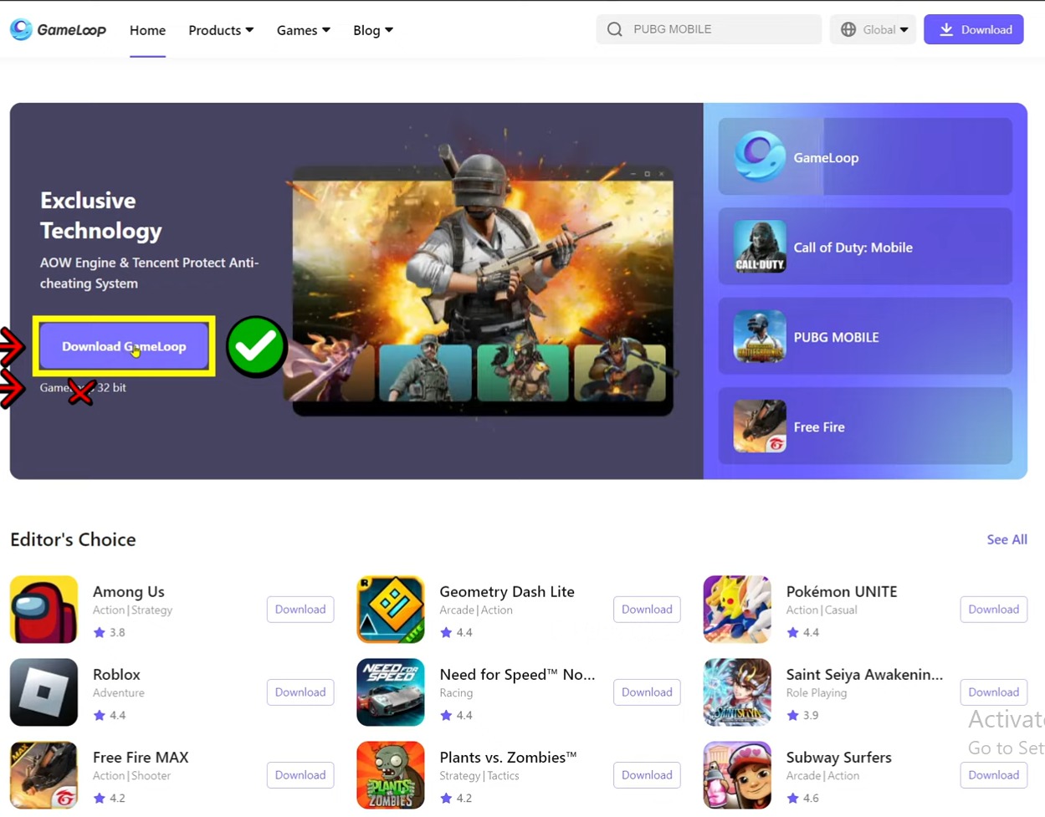
Task: Download Geometry Dash Lite
Action: [x=647, y=610]
